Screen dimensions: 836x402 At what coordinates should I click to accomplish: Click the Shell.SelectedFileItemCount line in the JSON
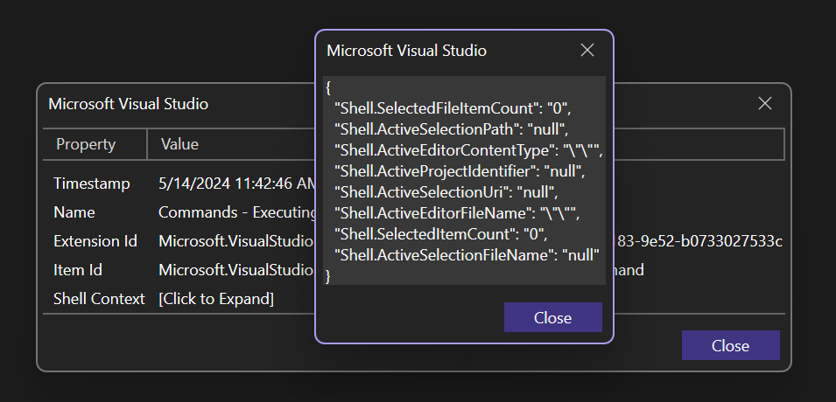click(x=453, y=108)
